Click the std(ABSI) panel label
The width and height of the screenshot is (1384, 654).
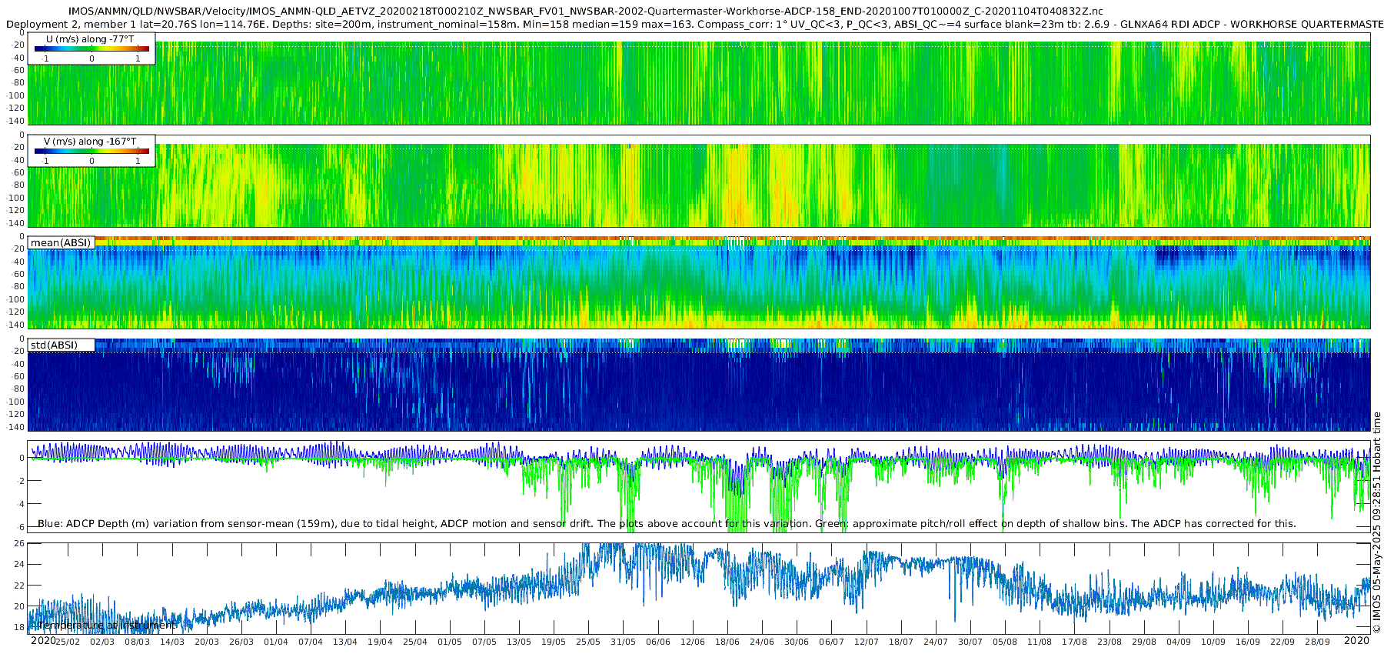point(55,345)
